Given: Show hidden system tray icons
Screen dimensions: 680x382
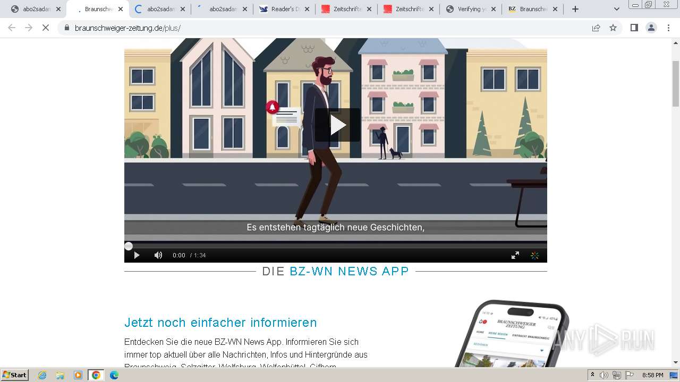Looking at the screenshot, I should (x=593, y=375).
